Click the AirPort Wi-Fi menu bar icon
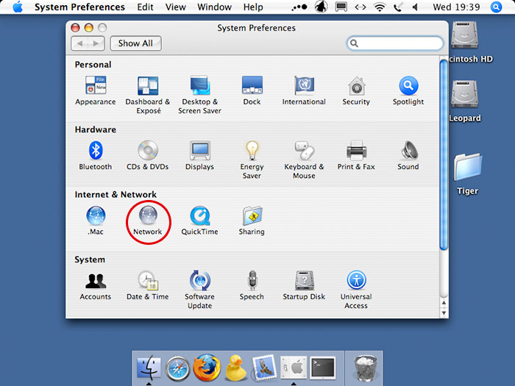The image size is (515, 386). click(x=380, y=7)
